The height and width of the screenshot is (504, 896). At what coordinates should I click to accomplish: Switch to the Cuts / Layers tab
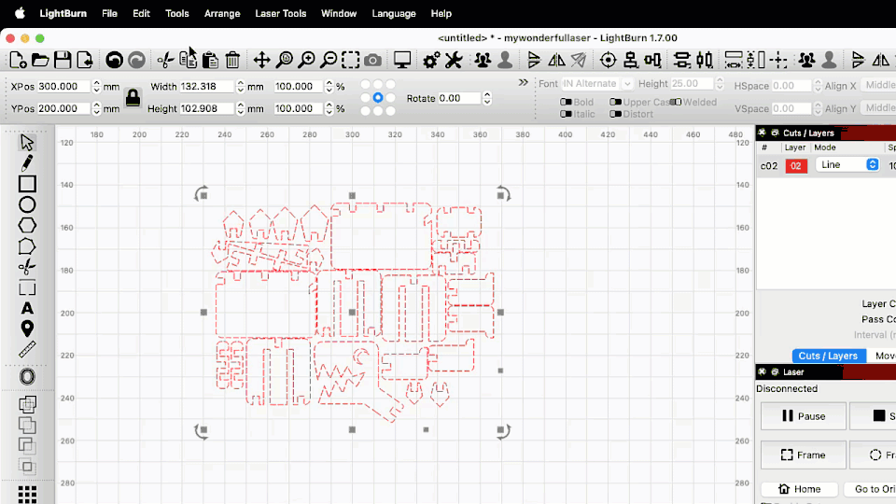828,356
